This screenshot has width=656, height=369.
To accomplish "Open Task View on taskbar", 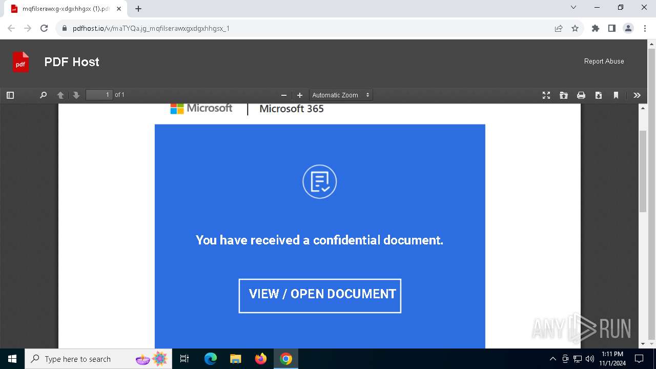I will [x=184, y=359].
